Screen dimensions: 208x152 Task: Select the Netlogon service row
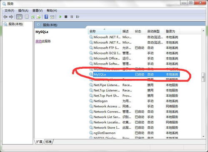coord(135,101)
